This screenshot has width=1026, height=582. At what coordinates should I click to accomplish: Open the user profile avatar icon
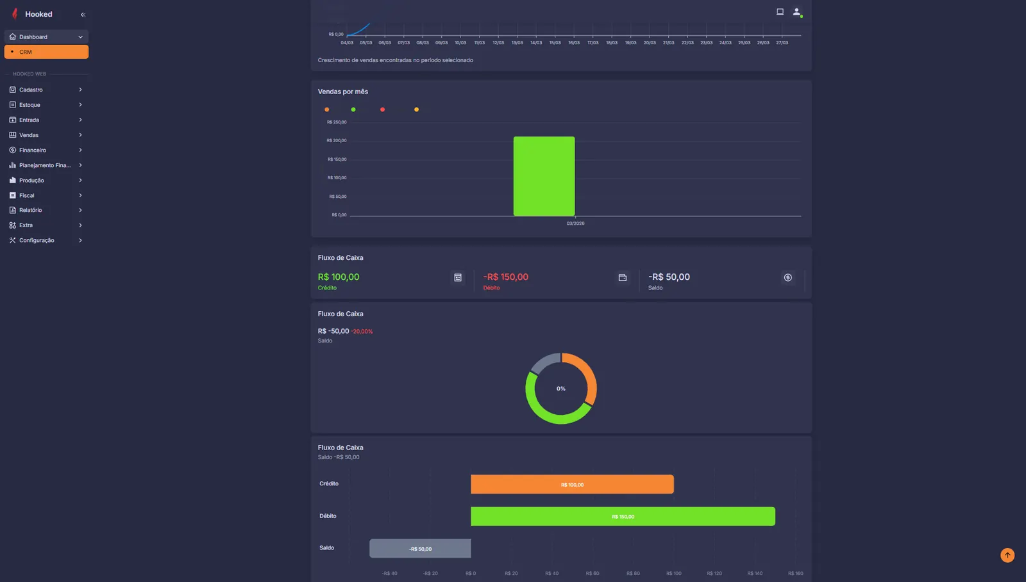(797, 12)
